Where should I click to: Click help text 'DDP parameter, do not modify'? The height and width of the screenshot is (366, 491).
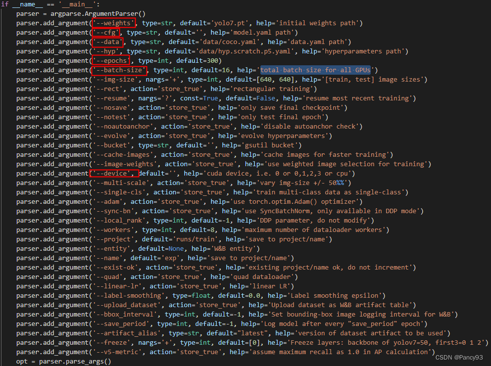[x=313, y=220]
